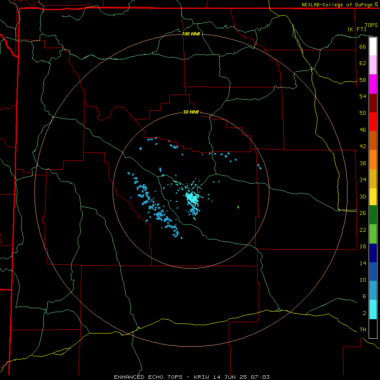Screen dimensions: 380x380
Task: Select the orange 42 kft legend swatch
Action: tap(373, 160)
